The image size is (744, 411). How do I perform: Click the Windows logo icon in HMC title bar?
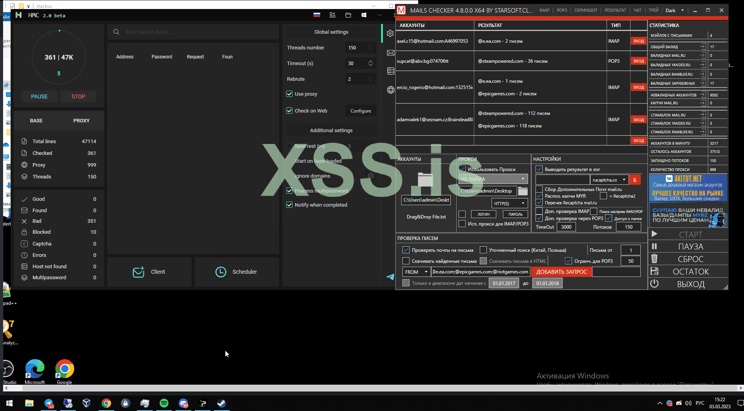pyautogui.click(x=364, y=15)
